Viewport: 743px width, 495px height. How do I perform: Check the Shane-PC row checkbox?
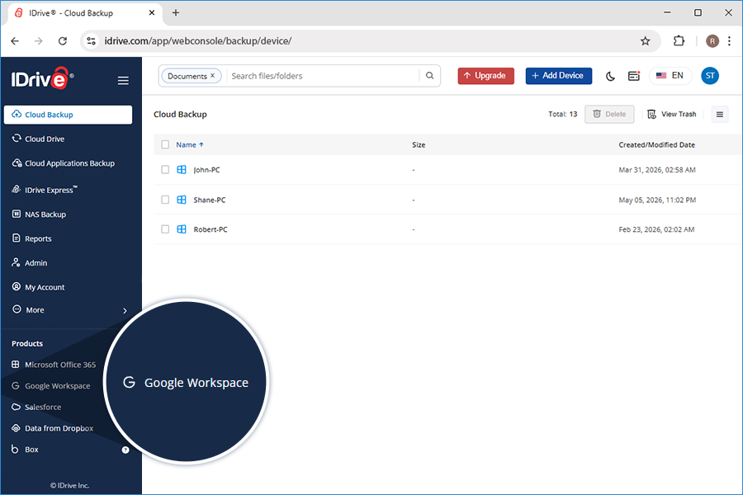165,200
